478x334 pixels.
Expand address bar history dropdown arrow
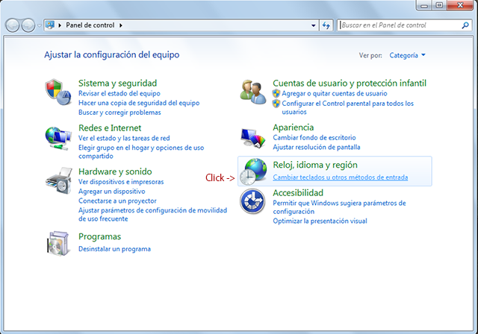314,25
